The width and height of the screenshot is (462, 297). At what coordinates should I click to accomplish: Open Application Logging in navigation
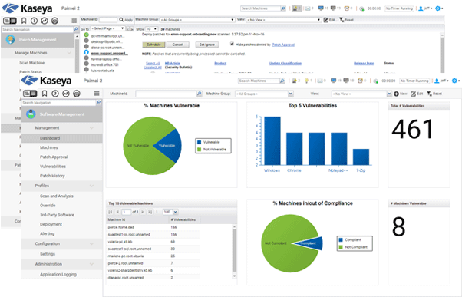click(x=58, y=274)
